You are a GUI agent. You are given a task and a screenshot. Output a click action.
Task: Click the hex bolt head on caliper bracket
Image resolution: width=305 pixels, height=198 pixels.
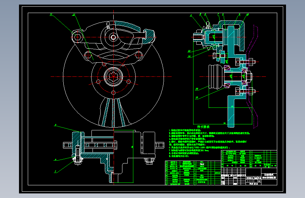(77, 37)
